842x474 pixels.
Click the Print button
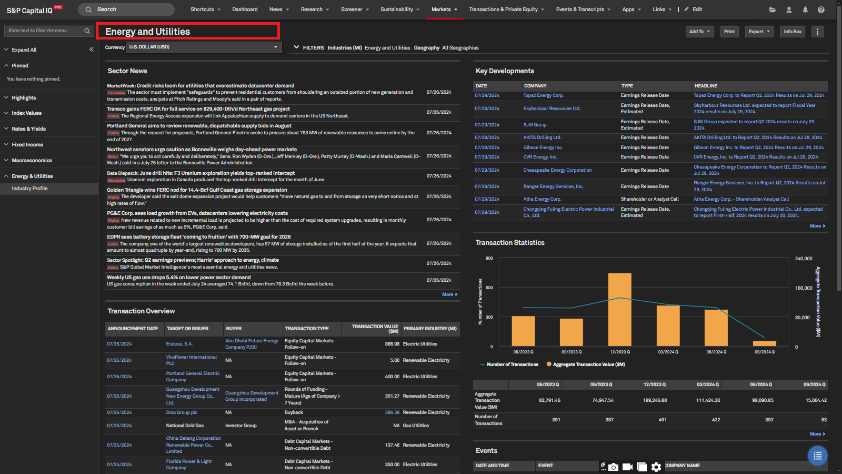coord(729,32)
